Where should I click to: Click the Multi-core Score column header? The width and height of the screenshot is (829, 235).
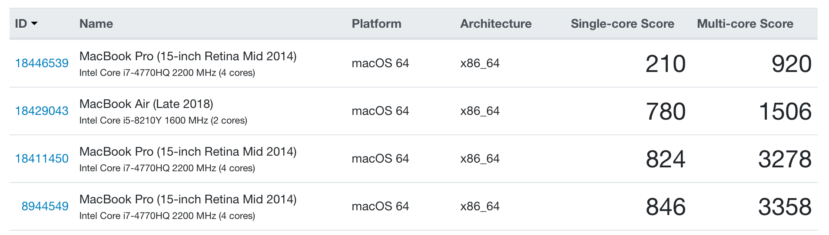pyautogui.click(x=745, y=23)
